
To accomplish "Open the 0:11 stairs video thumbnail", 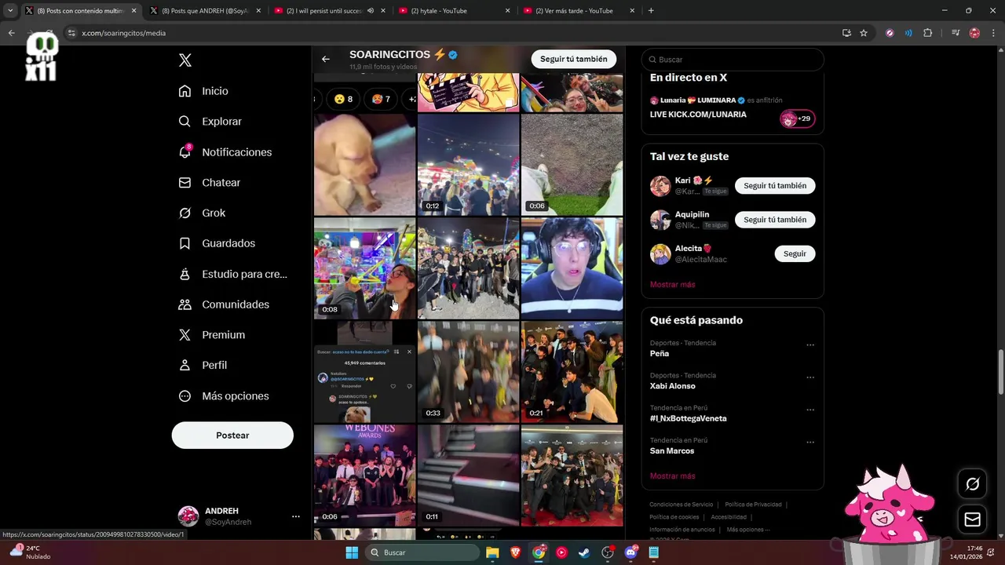I will coord(468,475).
